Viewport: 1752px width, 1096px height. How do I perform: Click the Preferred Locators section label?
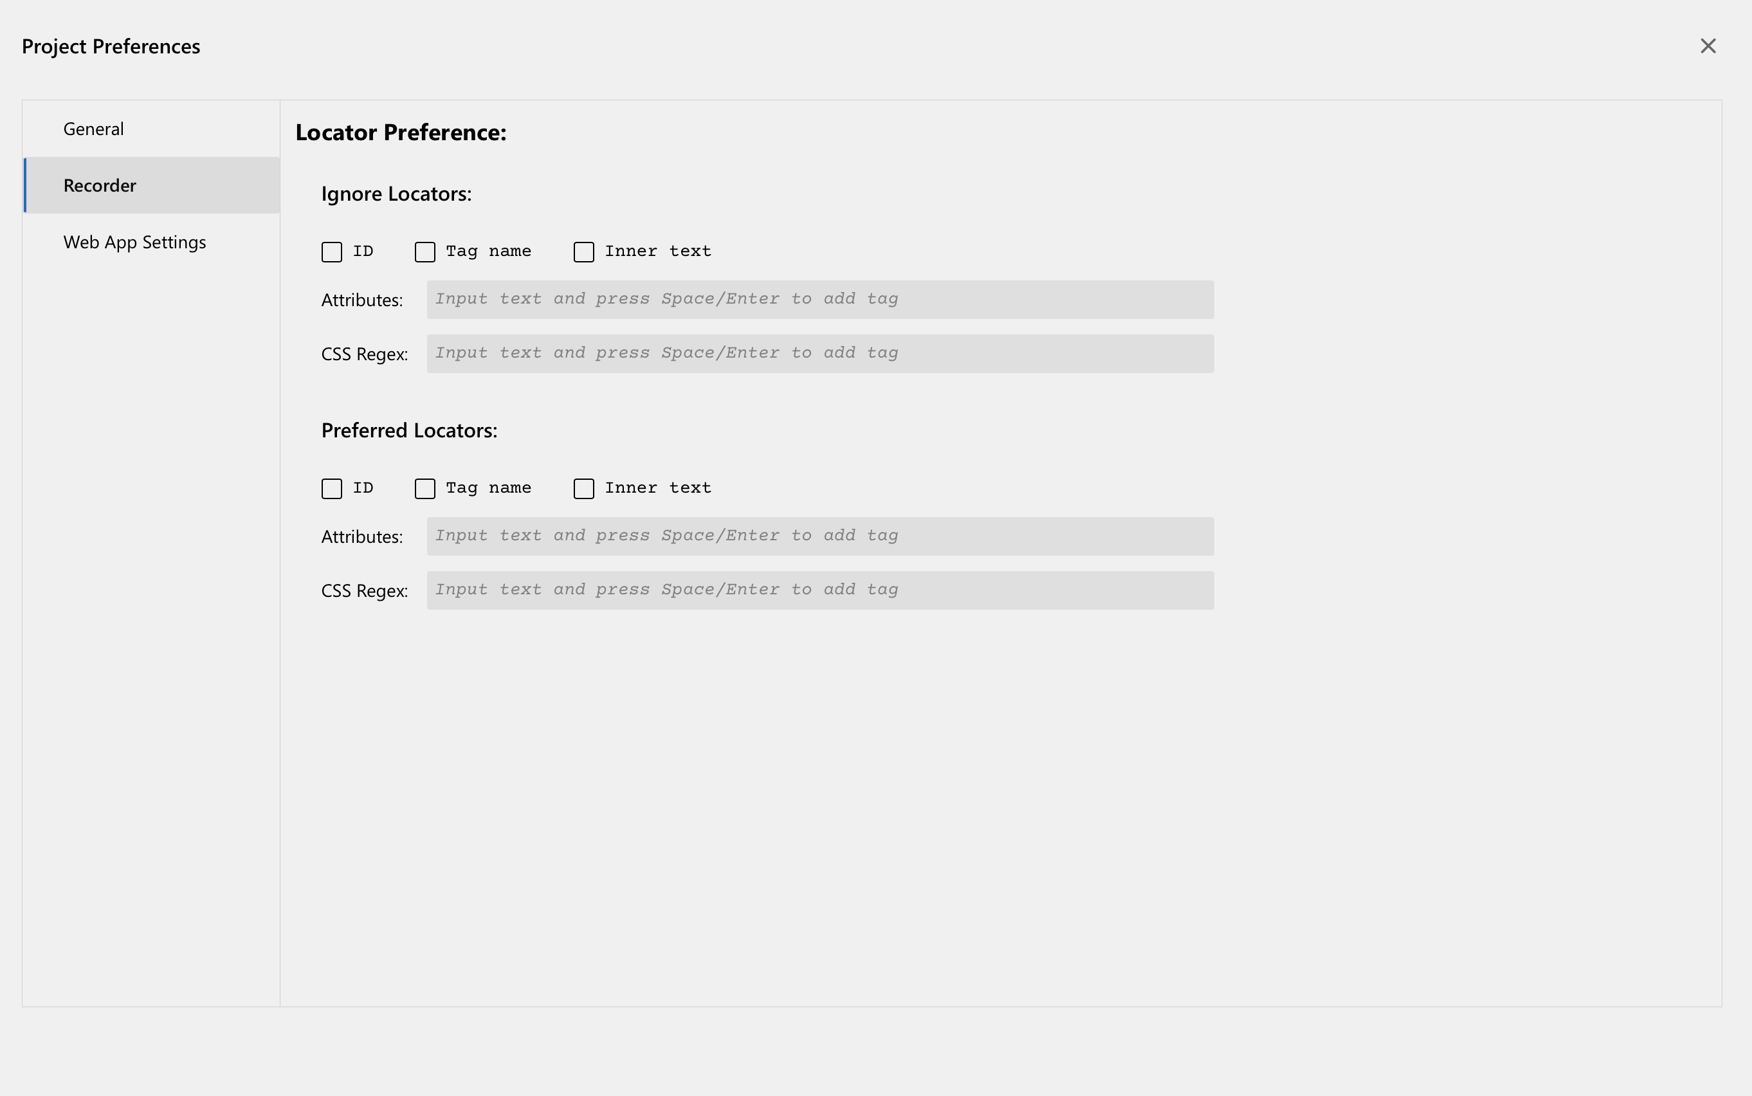coord(410,430)
